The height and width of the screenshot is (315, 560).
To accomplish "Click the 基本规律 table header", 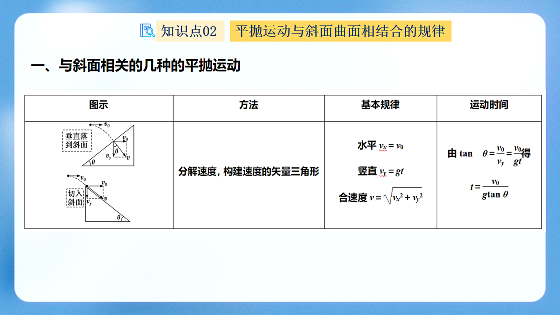I will click(x=380, y=105).
